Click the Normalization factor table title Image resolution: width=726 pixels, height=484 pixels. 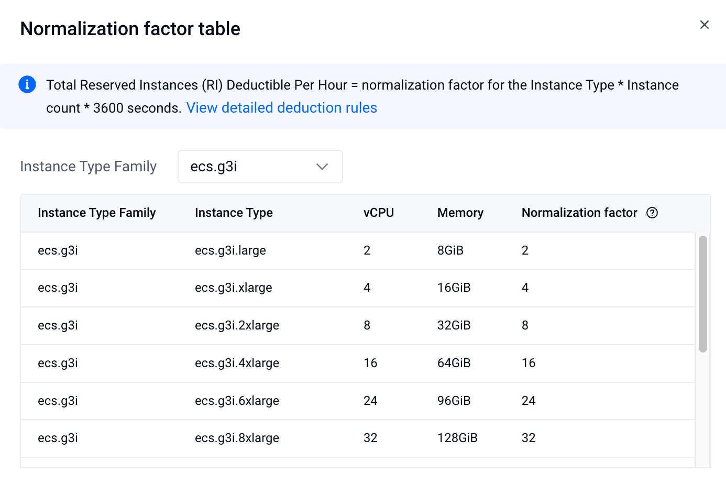[130, 29]
